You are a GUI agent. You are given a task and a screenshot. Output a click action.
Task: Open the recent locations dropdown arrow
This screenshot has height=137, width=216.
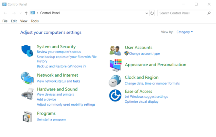click(21, 13)
